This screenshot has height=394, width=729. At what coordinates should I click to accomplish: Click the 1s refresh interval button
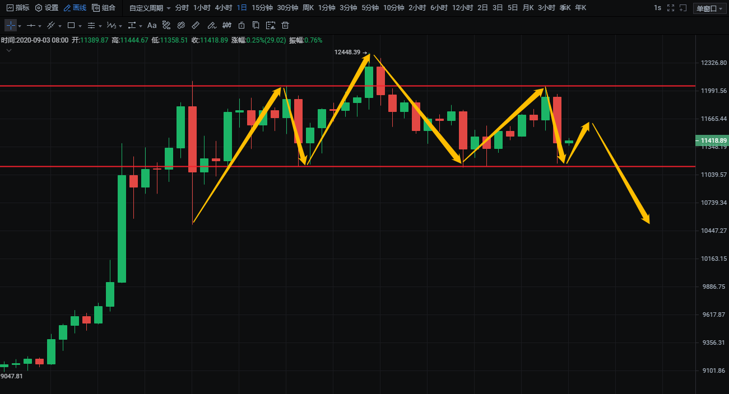657,8
